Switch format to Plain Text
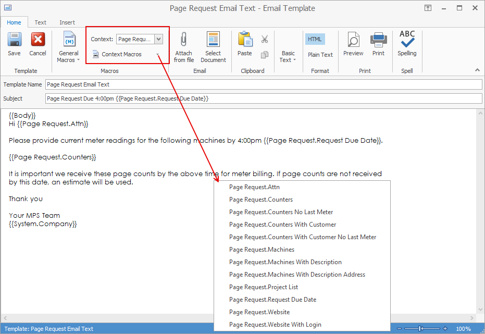This screenshot has height=334, width=485. pyautogui.click(x=320, y=55)
